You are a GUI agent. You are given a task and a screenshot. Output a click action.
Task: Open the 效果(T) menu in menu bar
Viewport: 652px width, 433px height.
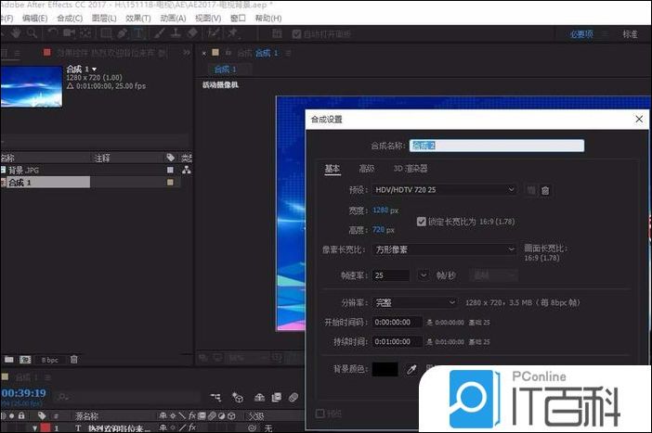137,18
